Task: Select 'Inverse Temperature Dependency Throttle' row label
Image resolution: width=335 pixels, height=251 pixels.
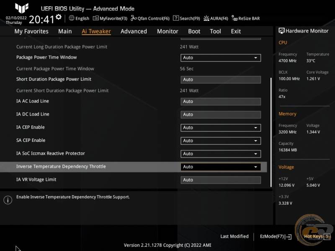Action: click(x=61, y=166)
